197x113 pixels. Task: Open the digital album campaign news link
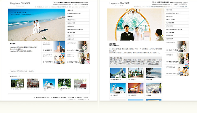(x=23, y=48)
